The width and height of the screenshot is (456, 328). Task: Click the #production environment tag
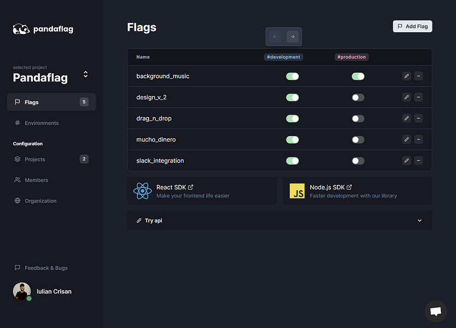click(x=352, y=57)
